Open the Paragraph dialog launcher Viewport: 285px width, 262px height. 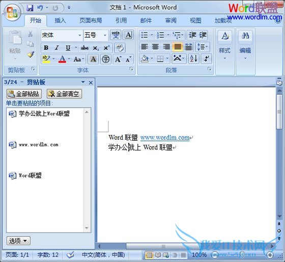(x=210, y=69)
